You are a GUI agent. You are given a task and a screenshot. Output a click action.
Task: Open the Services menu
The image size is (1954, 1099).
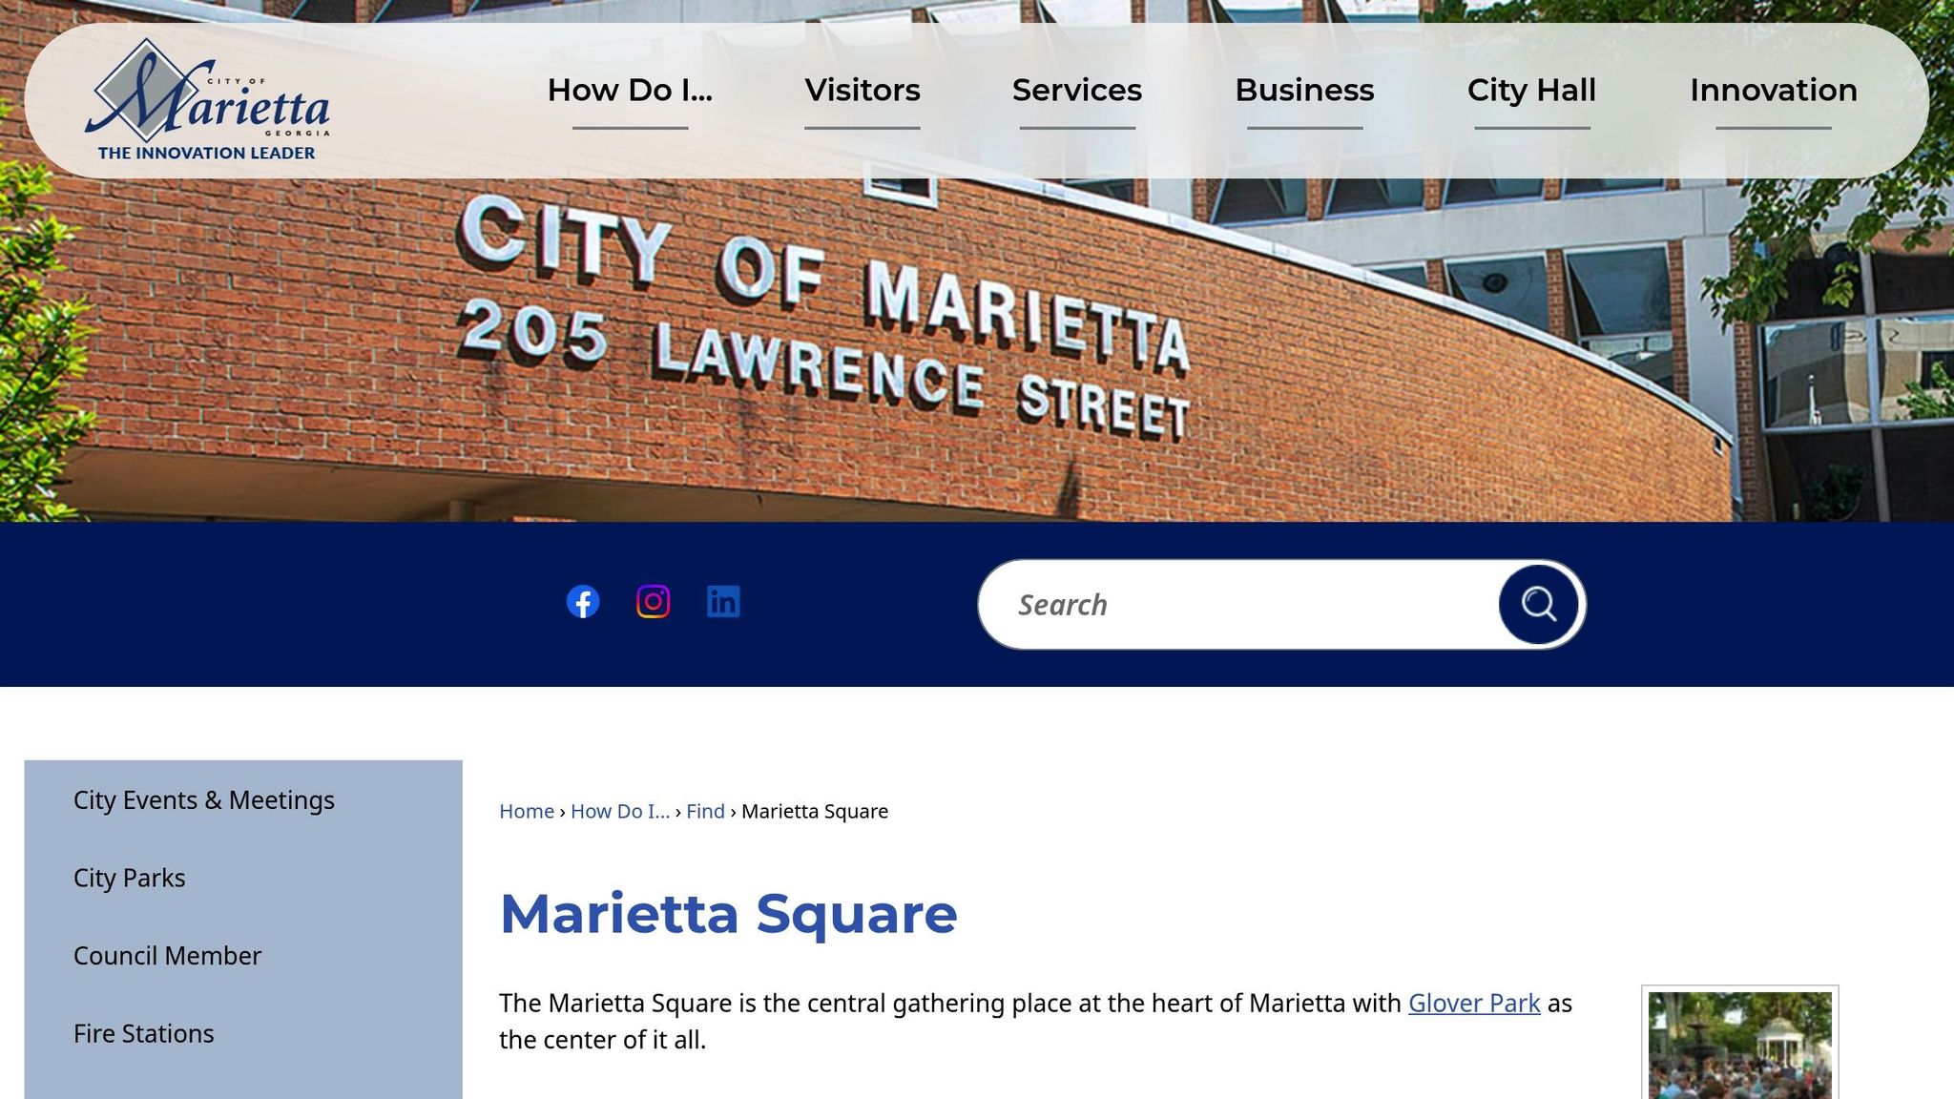tap(1077, 90)
